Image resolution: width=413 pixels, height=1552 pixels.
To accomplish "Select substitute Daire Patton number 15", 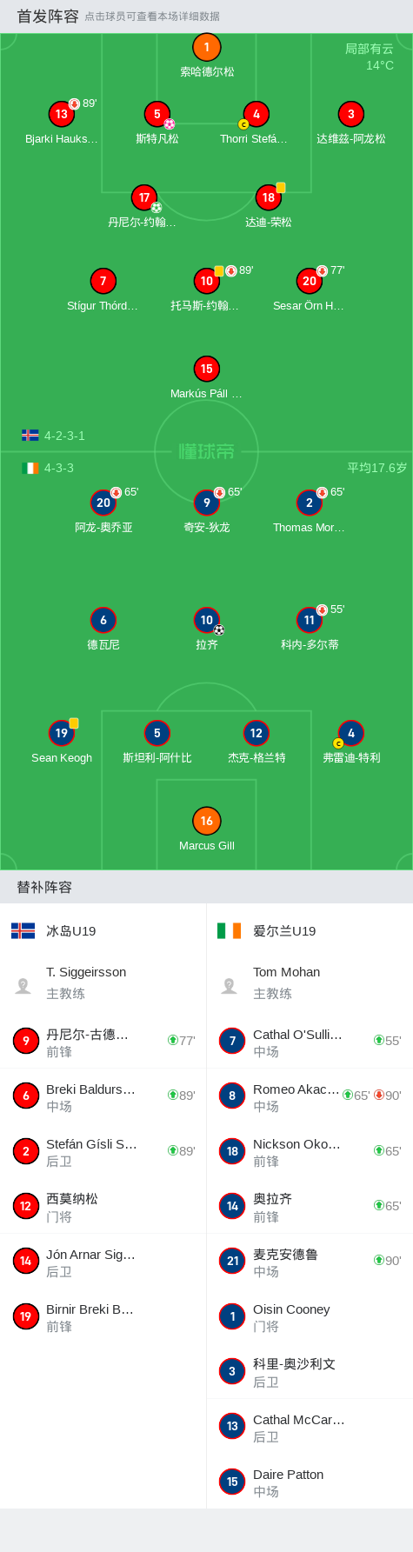I will (310, 1482).
